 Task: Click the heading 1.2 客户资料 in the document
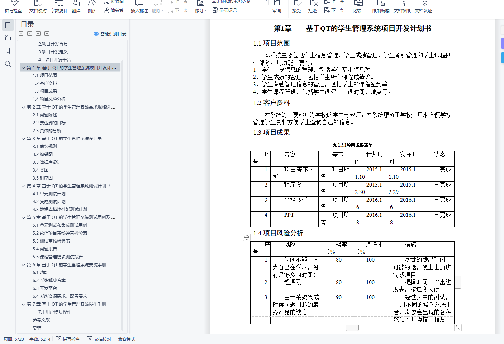point(271,103)
